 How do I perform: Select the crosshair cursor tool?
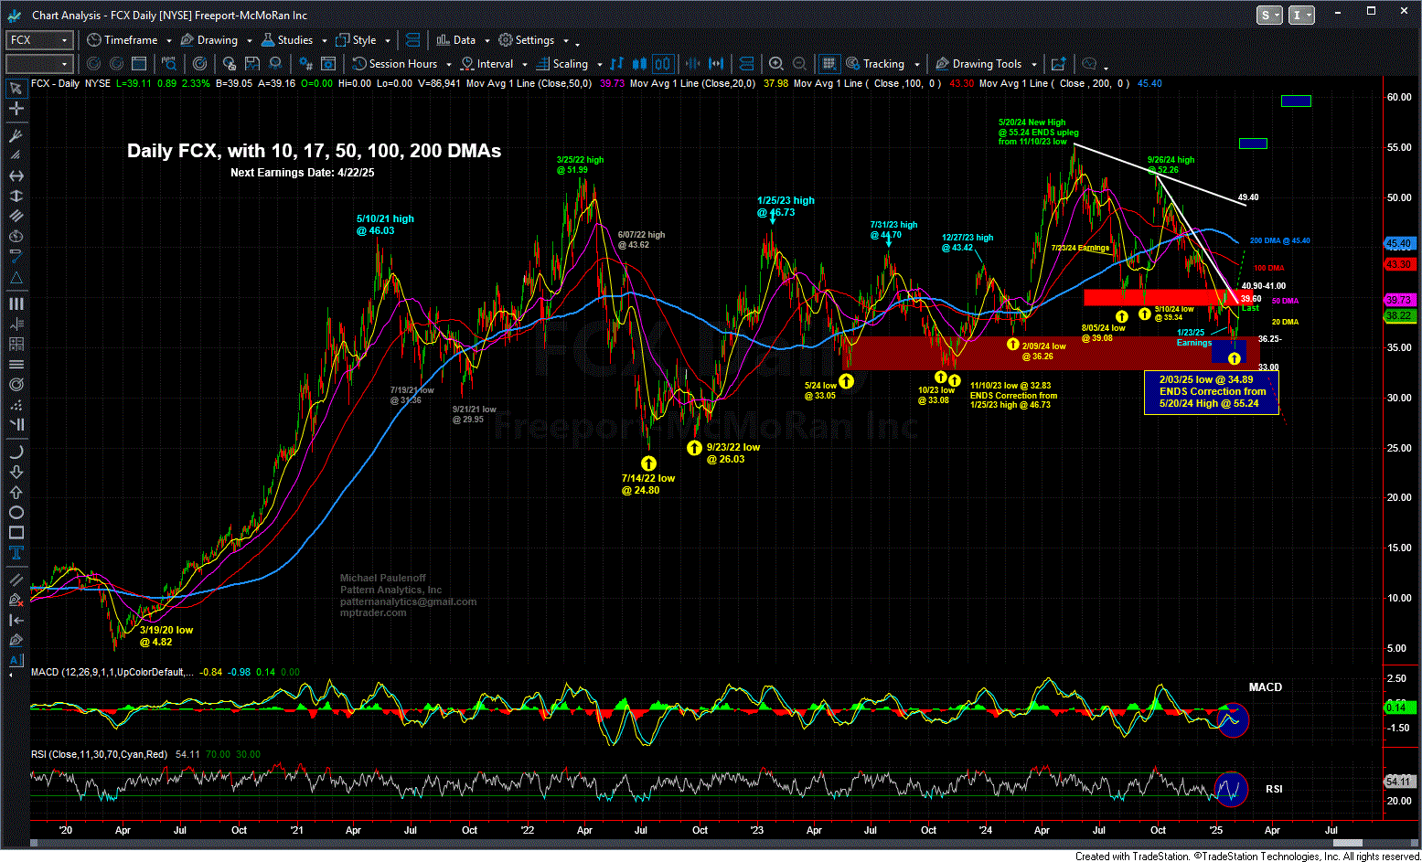click(x=16, y=108)
